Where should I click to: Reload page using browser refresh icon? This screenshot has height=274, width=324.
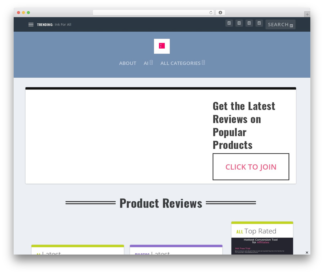pyautogui.click(x=211, y=13)
